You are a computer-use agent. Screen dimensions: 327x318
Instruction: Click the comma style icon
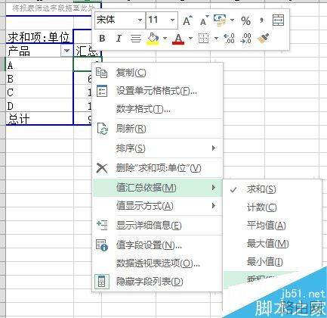261,20
